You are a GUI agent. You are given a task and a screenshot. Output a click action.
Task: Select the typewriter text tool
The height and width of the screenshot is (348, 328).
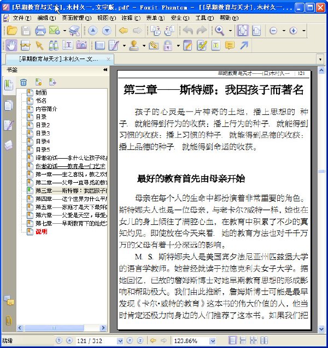tap(216, 45)
